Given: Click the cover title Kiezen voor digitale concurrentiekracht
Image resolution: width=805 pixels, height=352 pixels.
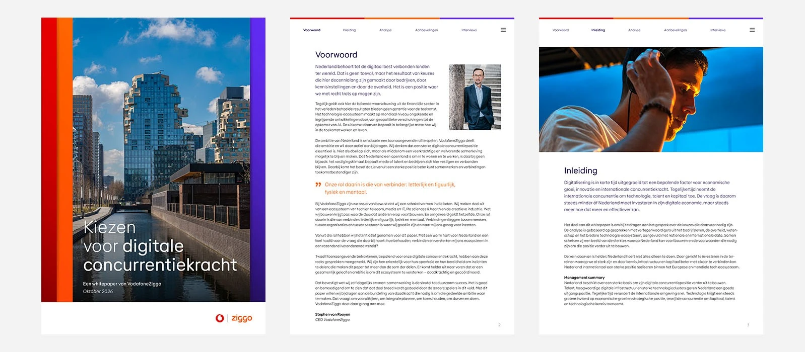Looking at the screenshot, I should pyautogui.click(x=160, y=246).
